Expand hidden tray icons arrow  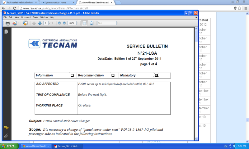234,146
